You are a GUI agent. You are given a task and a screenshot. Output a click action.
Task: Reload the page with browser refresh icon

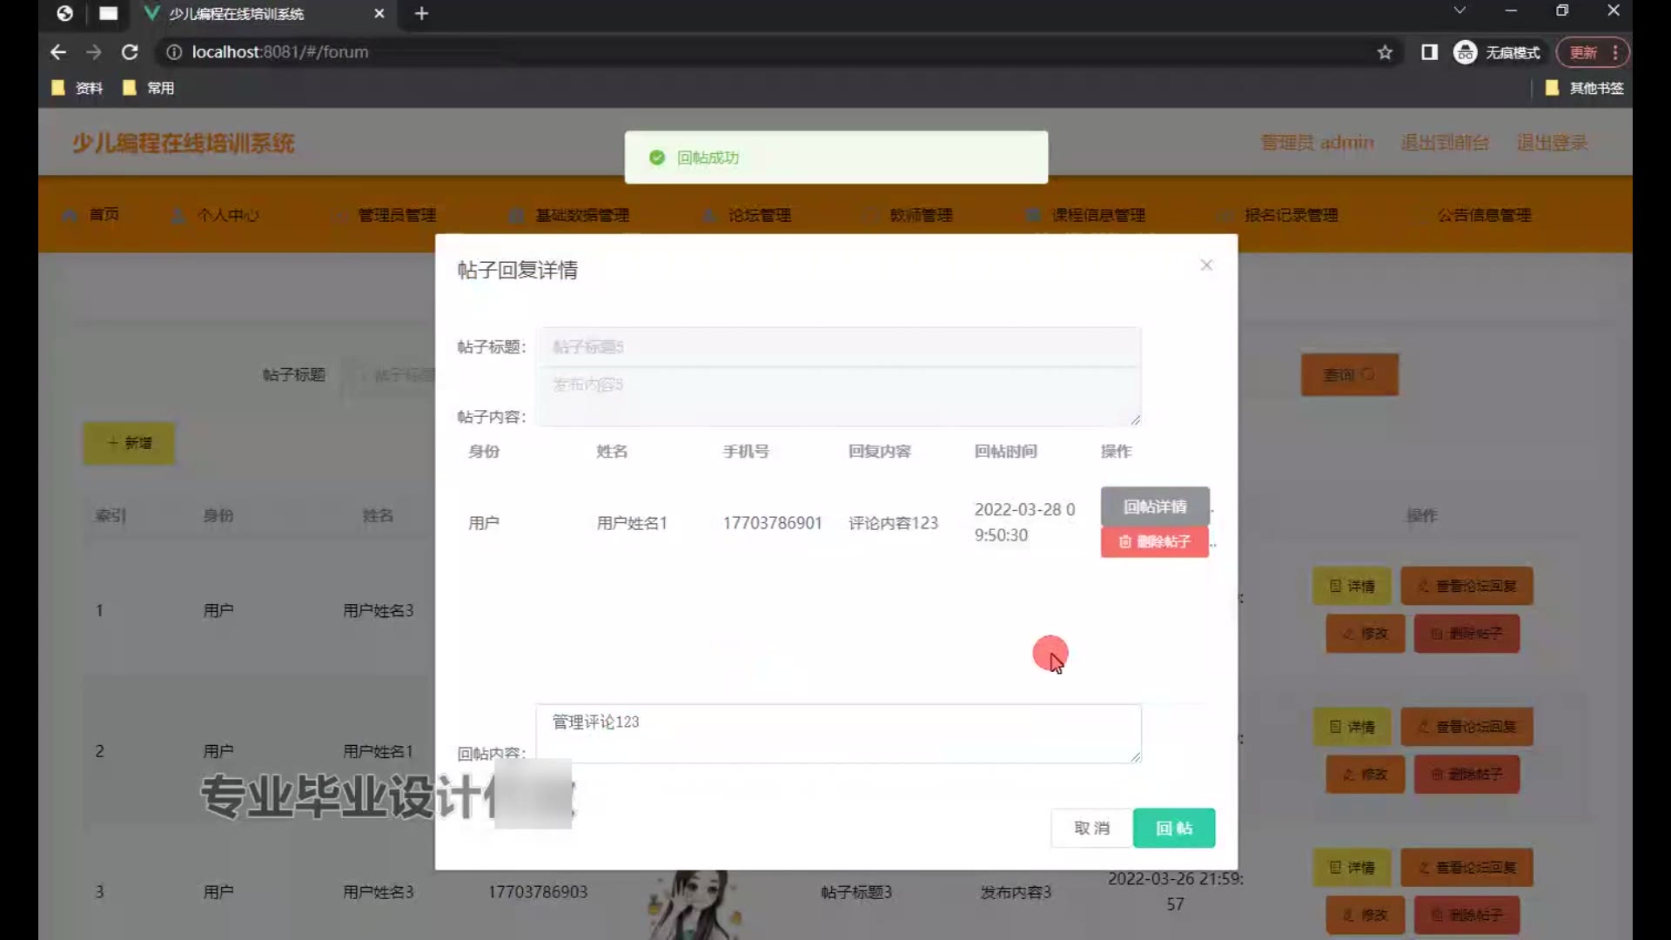pyautogui.click(x=130, y=52)
